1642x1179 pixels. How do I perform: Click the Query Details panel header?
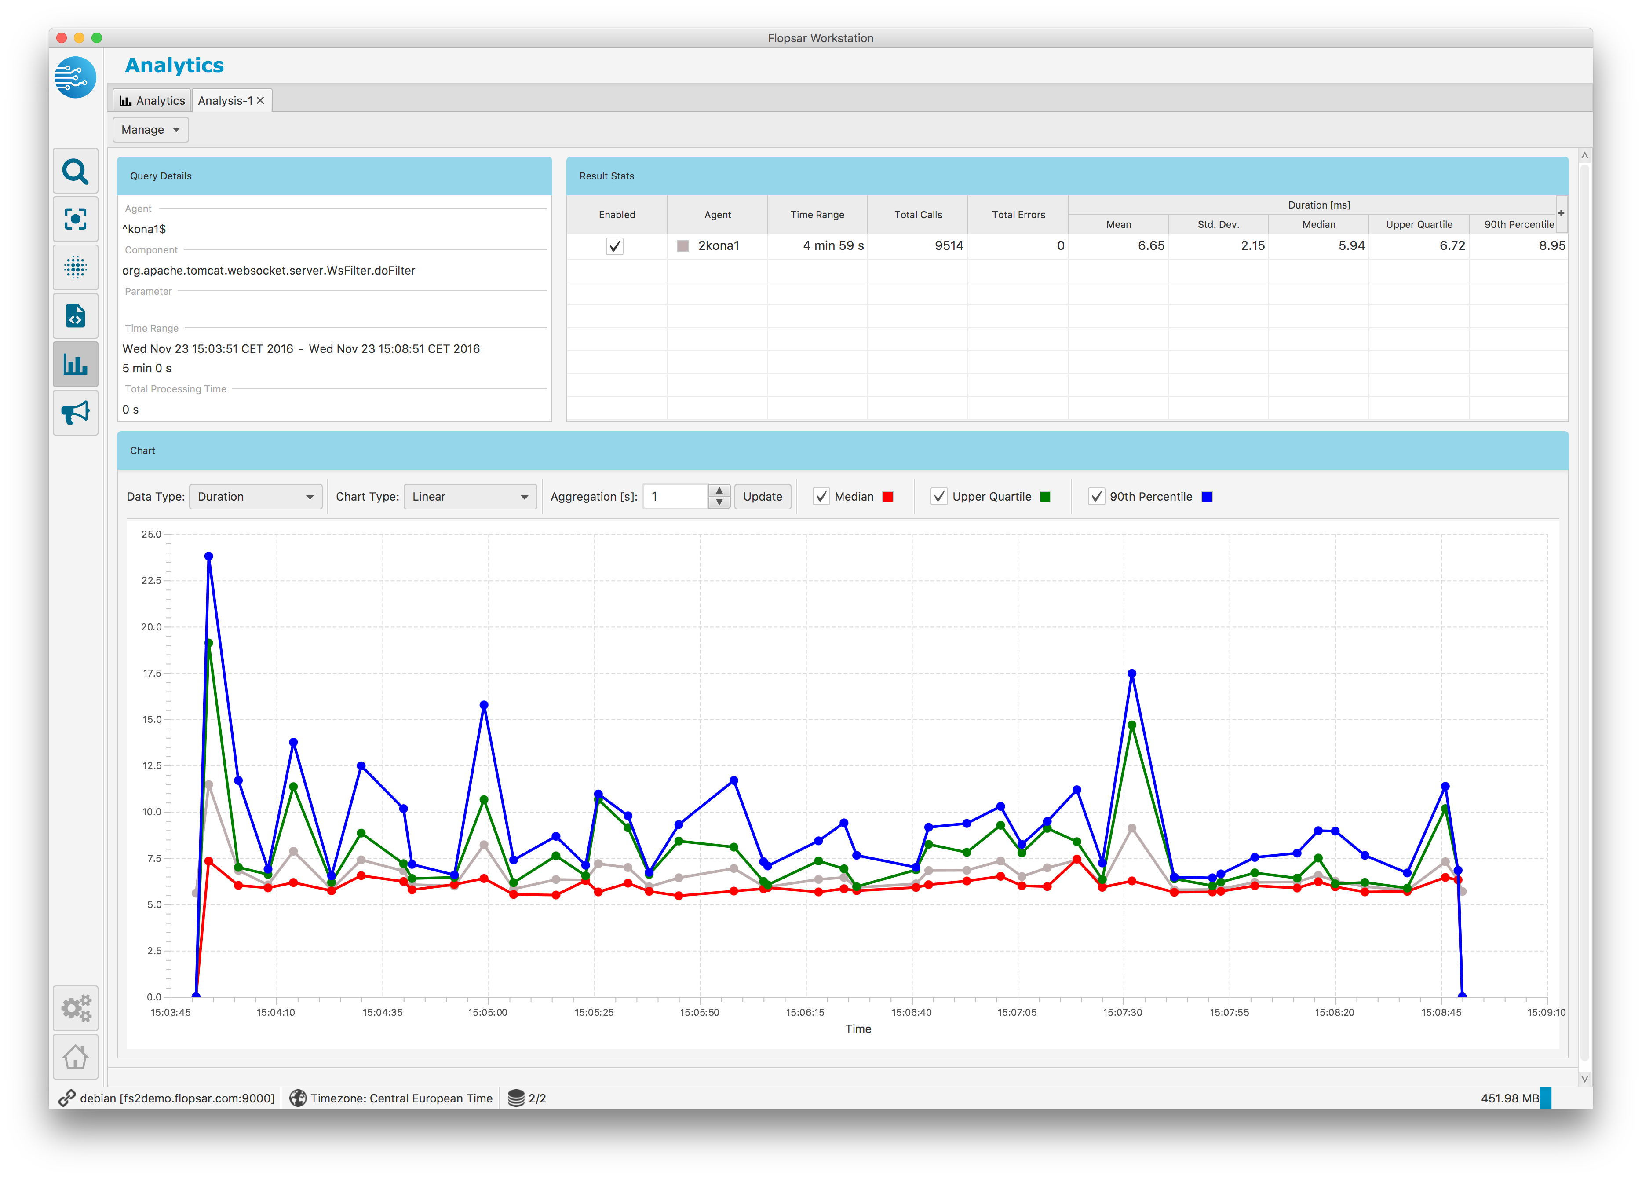coord(335,176)
